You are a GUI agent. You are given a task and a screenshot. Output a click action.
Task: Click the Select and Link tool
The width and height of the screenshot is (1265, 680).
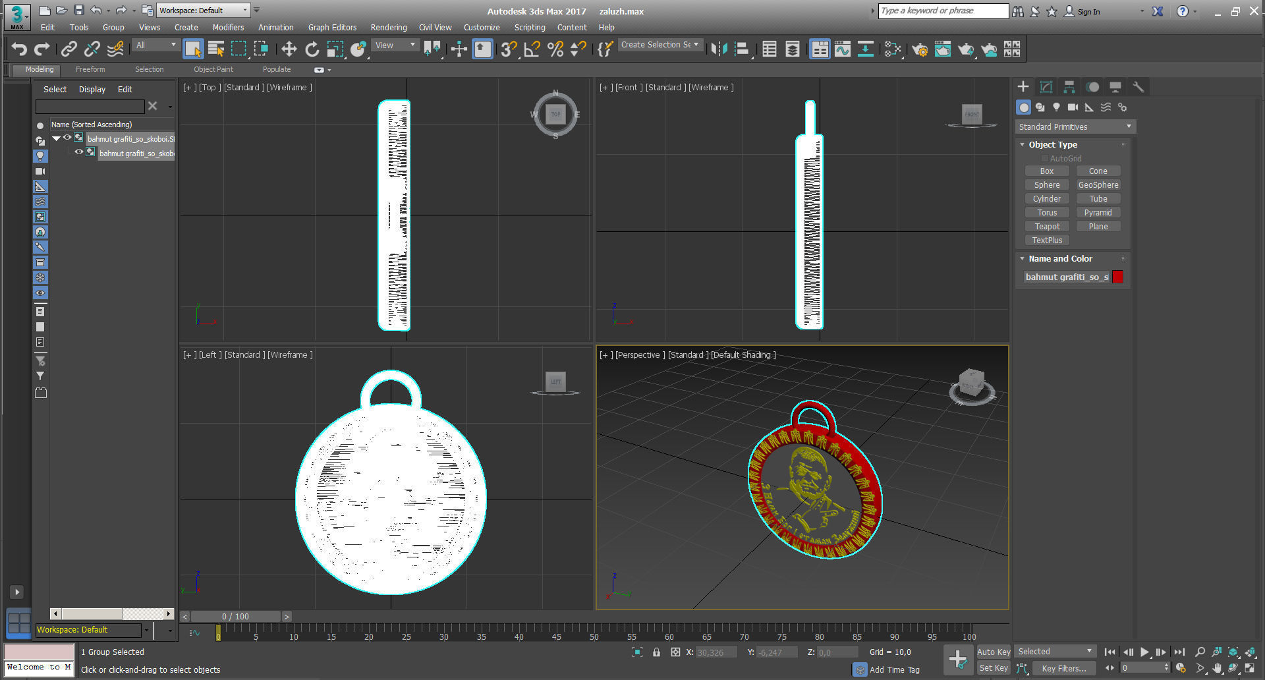tap(69, 49)
